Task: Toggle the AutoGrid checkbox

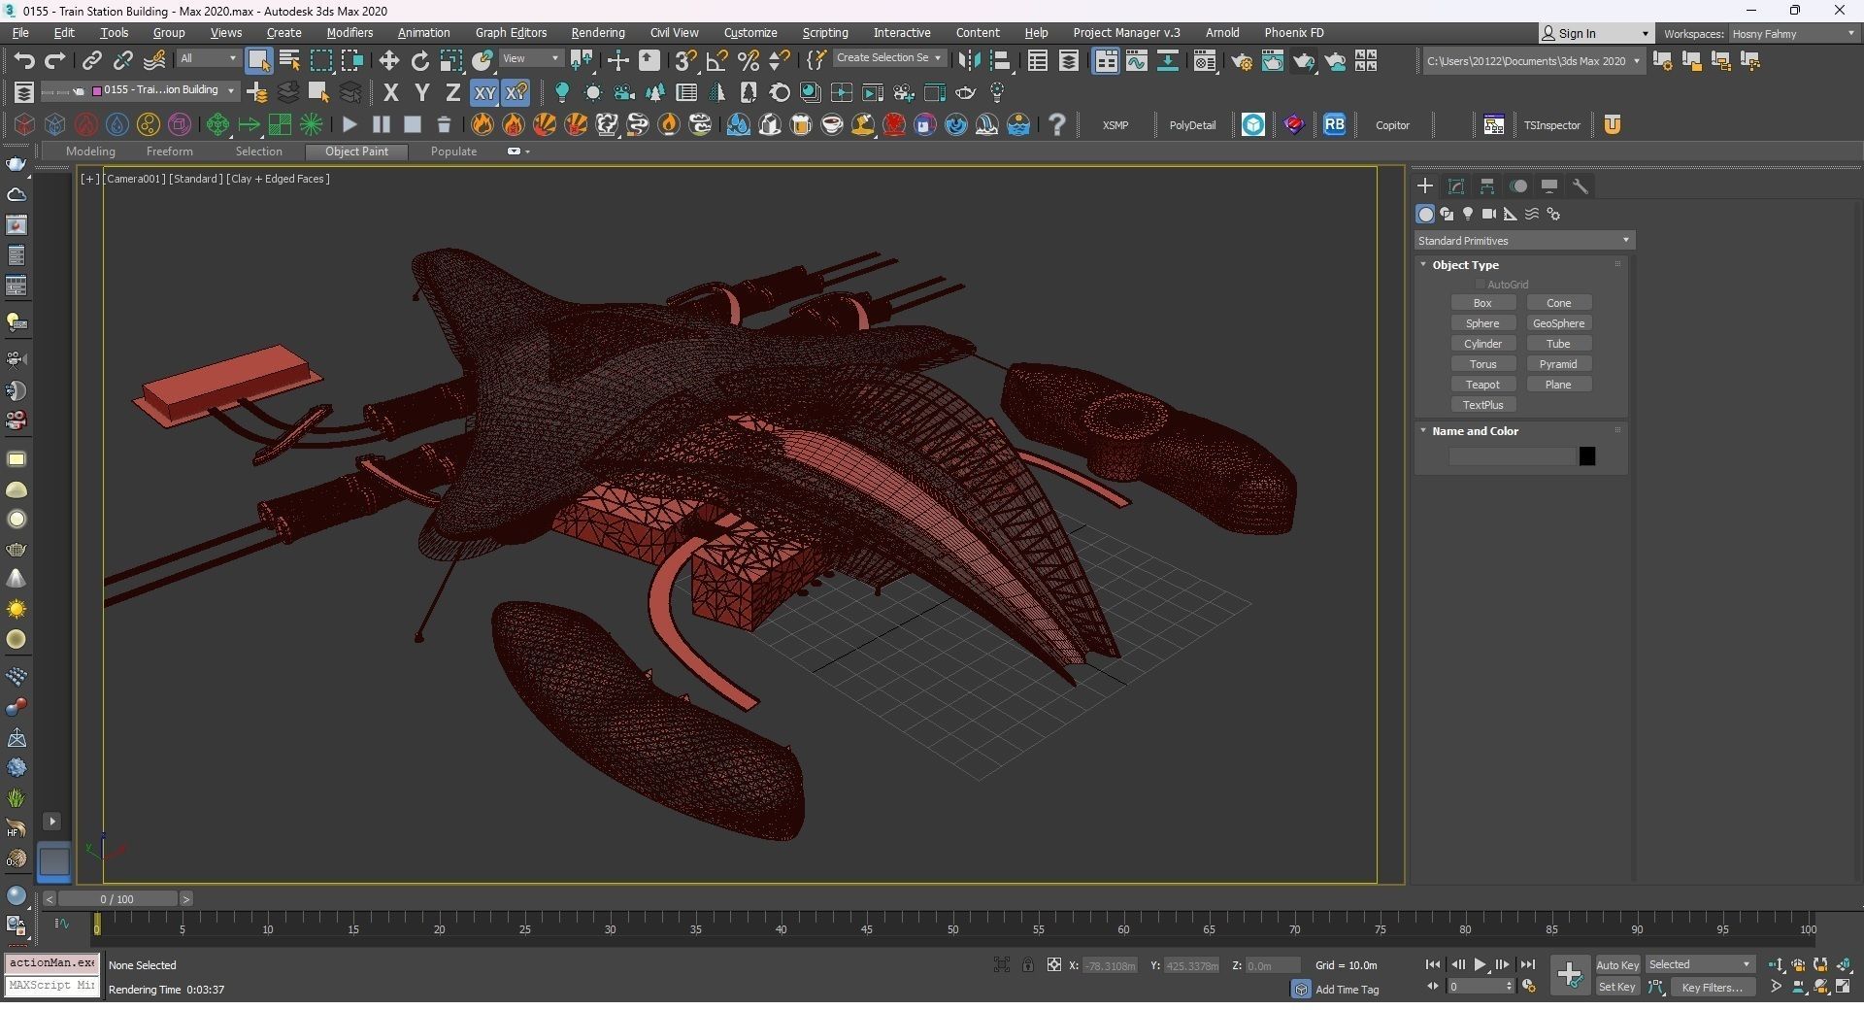Action: 1481,285
